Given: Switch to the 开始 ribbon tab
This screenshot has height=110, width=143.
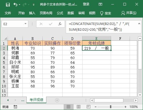Looking at the screenshot, I should pos(21,13).
